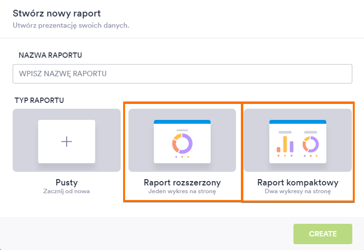Focus the WPISZ NAZWĘ RAPORTU input field
Screen dimensions: 364x250
[182, 74]
